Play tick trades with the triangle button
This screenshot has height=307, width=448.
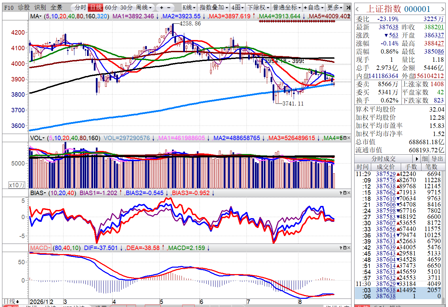coord(417,159)
